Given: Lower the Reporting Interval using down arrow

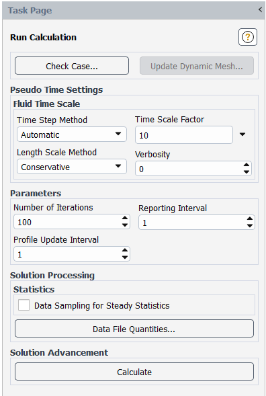Looking at the screenshot, I should click(250, 225).
